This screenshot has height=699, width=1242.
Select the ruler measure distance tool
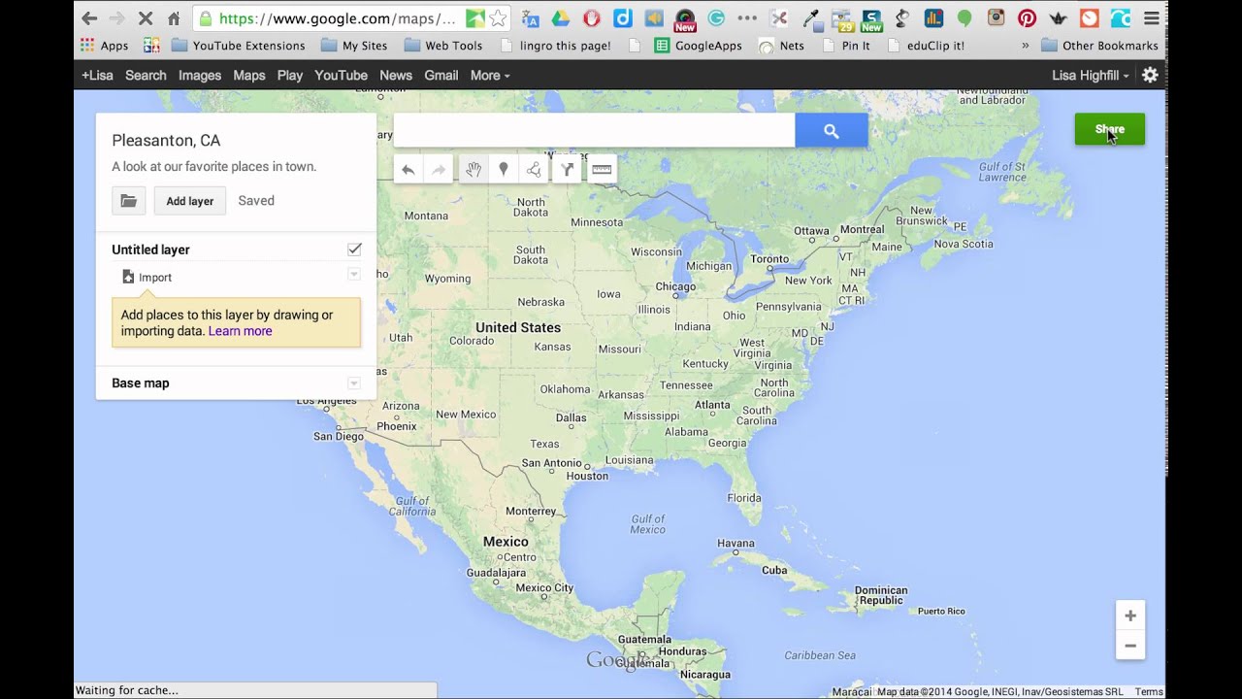coord(602,170)
